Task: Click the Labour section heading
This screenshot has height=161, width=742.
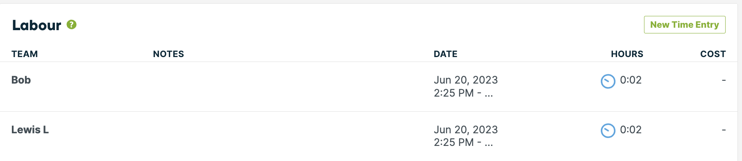Action: [36, 25]
